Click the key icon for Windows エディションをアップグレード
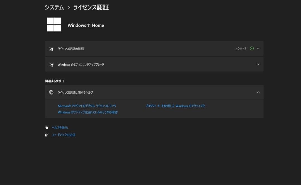Screen dimensions: 301x185 click(51, 64)
